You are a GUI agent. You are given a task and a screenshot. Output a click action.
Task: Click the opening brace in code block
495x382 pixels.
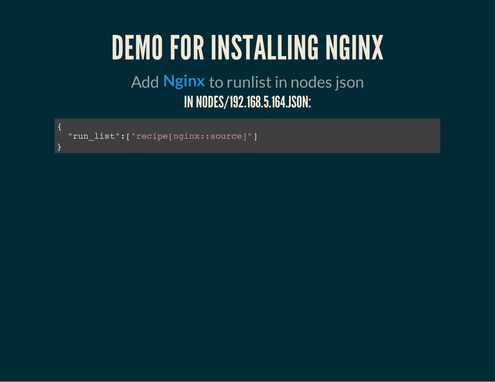(x=59, y=127)
